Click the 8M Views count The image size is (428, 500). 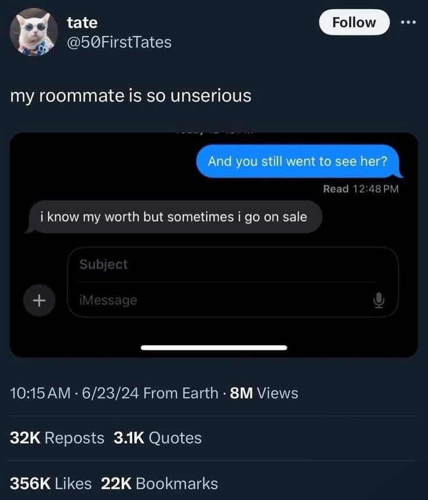[264, 393]
